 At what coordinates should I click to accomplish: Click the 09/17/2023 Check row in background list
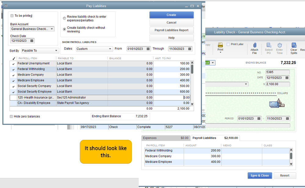(143, 127)
